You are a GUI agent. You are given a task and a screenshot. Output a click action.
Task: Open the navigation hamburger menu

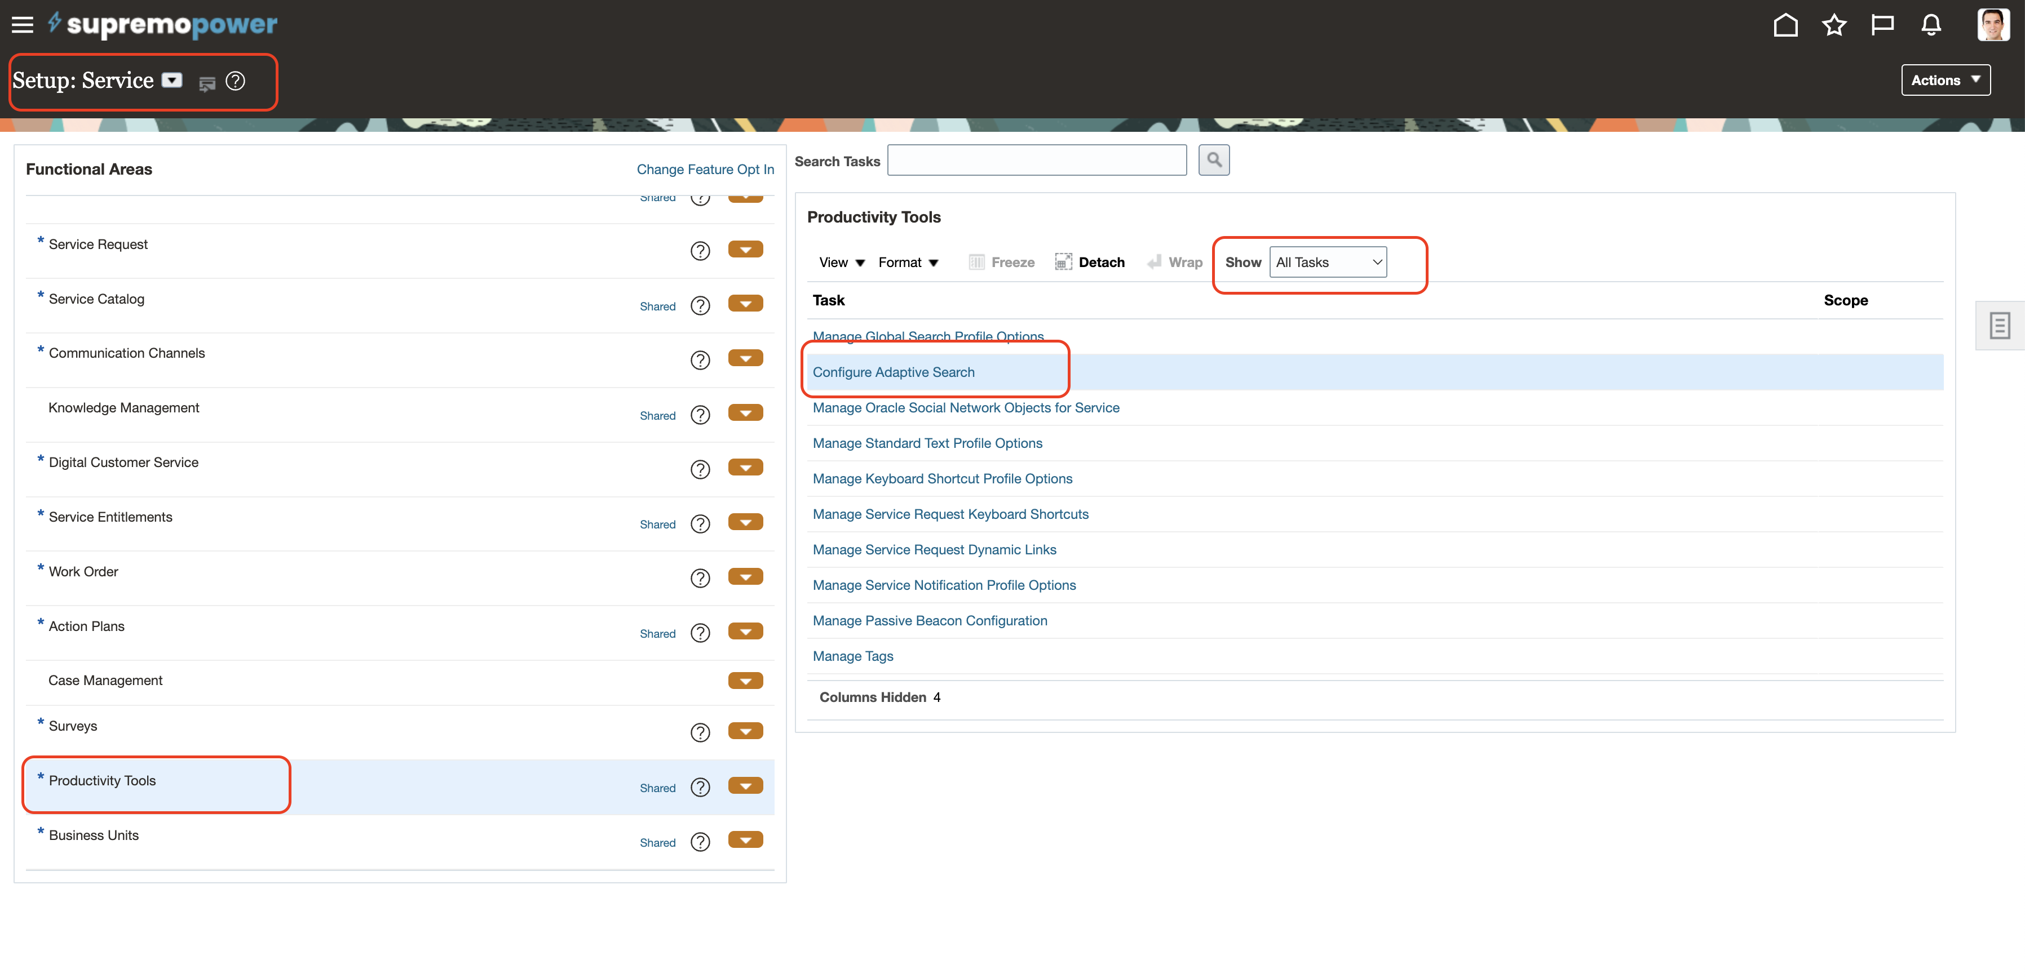(x=23, y=24)
